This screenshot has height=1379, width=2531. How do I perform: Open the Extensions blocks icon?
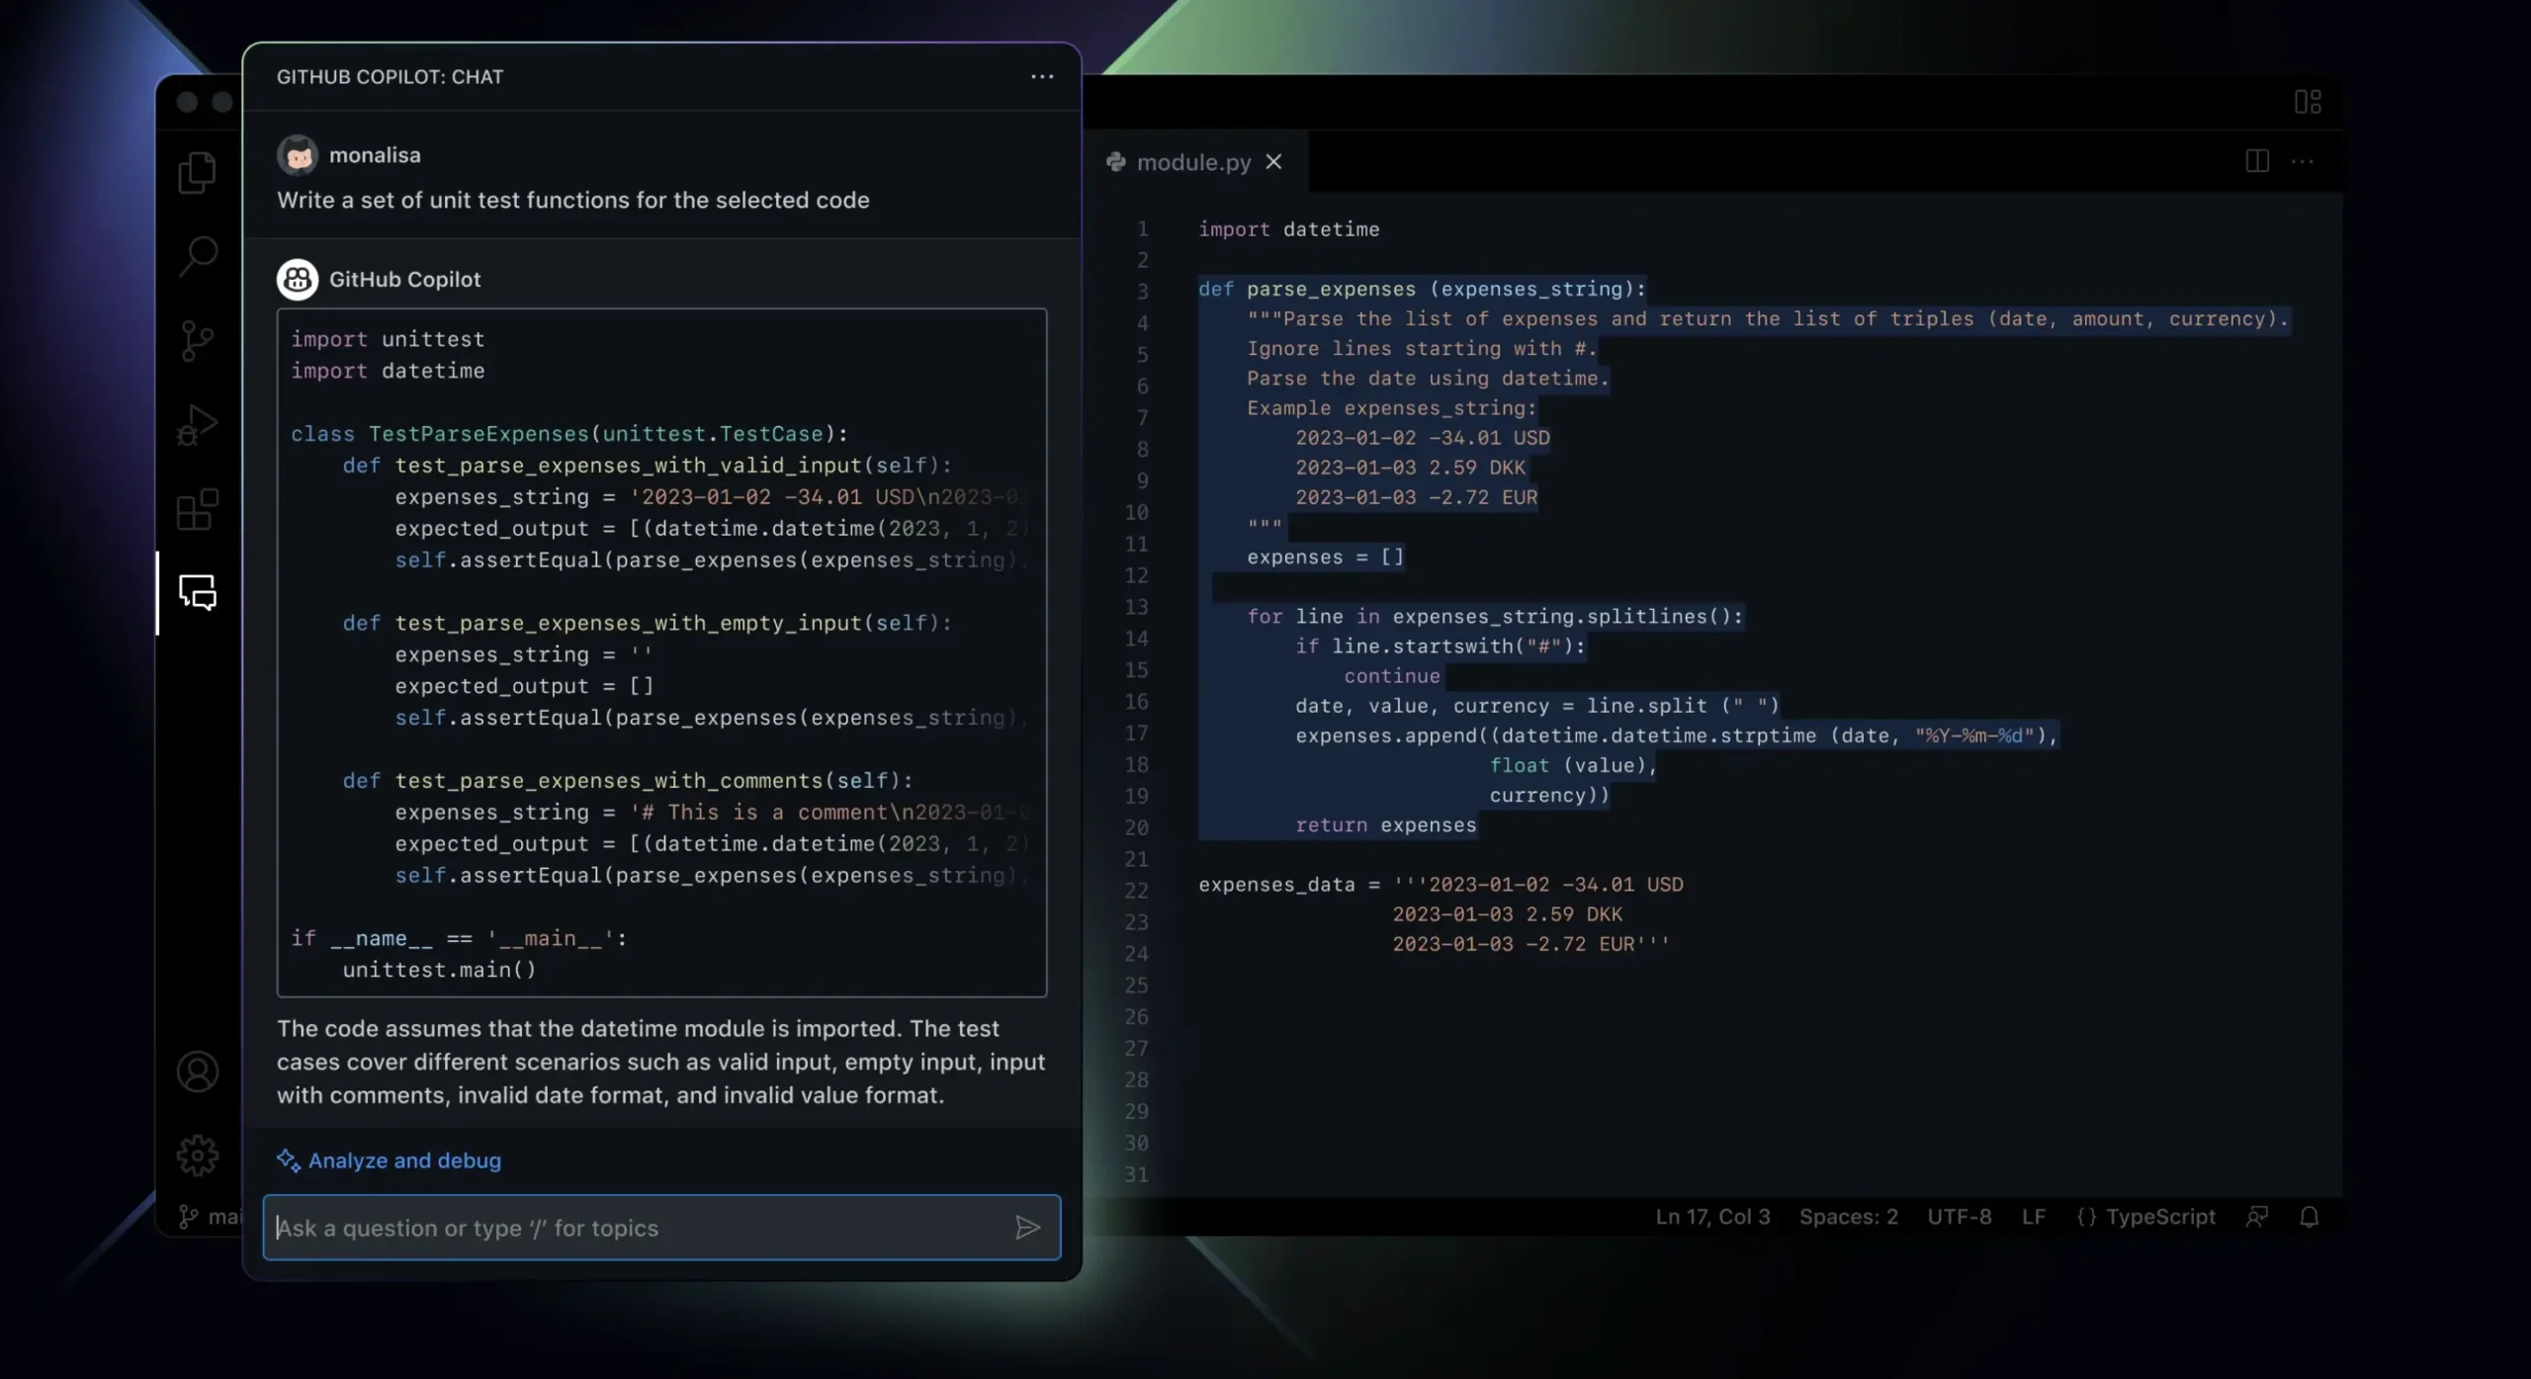pyautogui.click(x=197, y=509)
